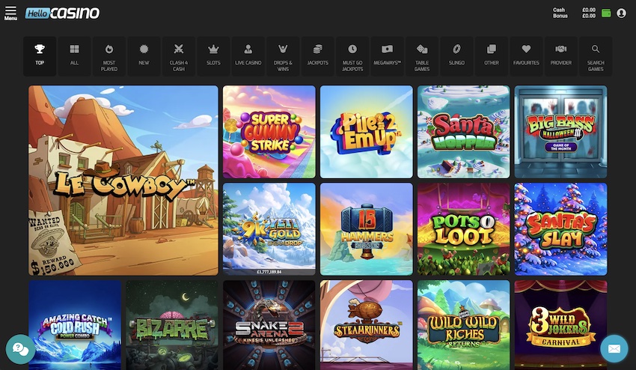Open the Provider handshake category

561,56
